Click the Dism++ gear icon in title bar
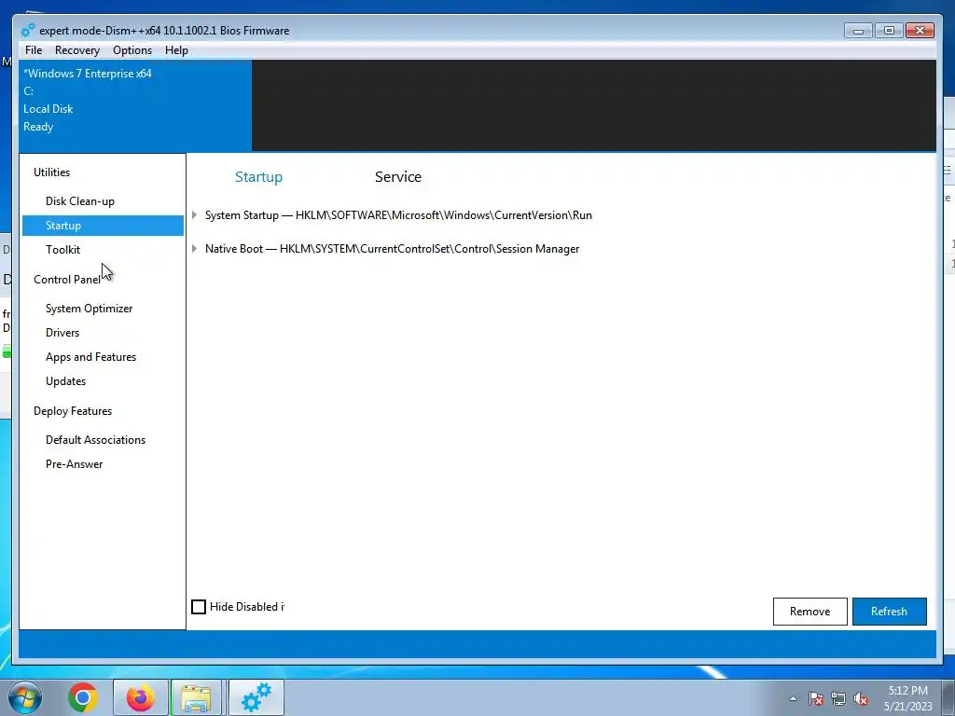This screenshot has height=716, width=955. click(x=27, y=31)
